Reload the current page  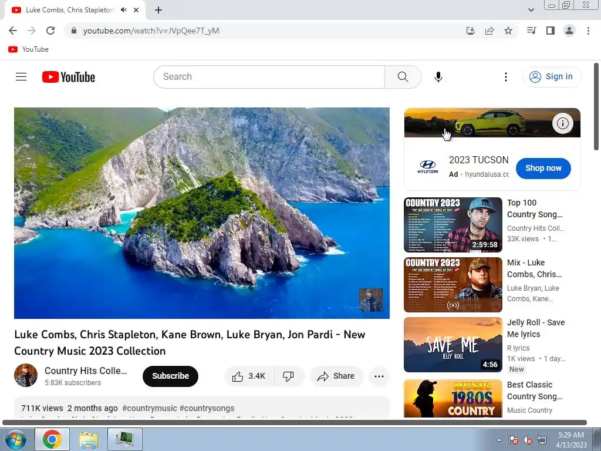50,31
